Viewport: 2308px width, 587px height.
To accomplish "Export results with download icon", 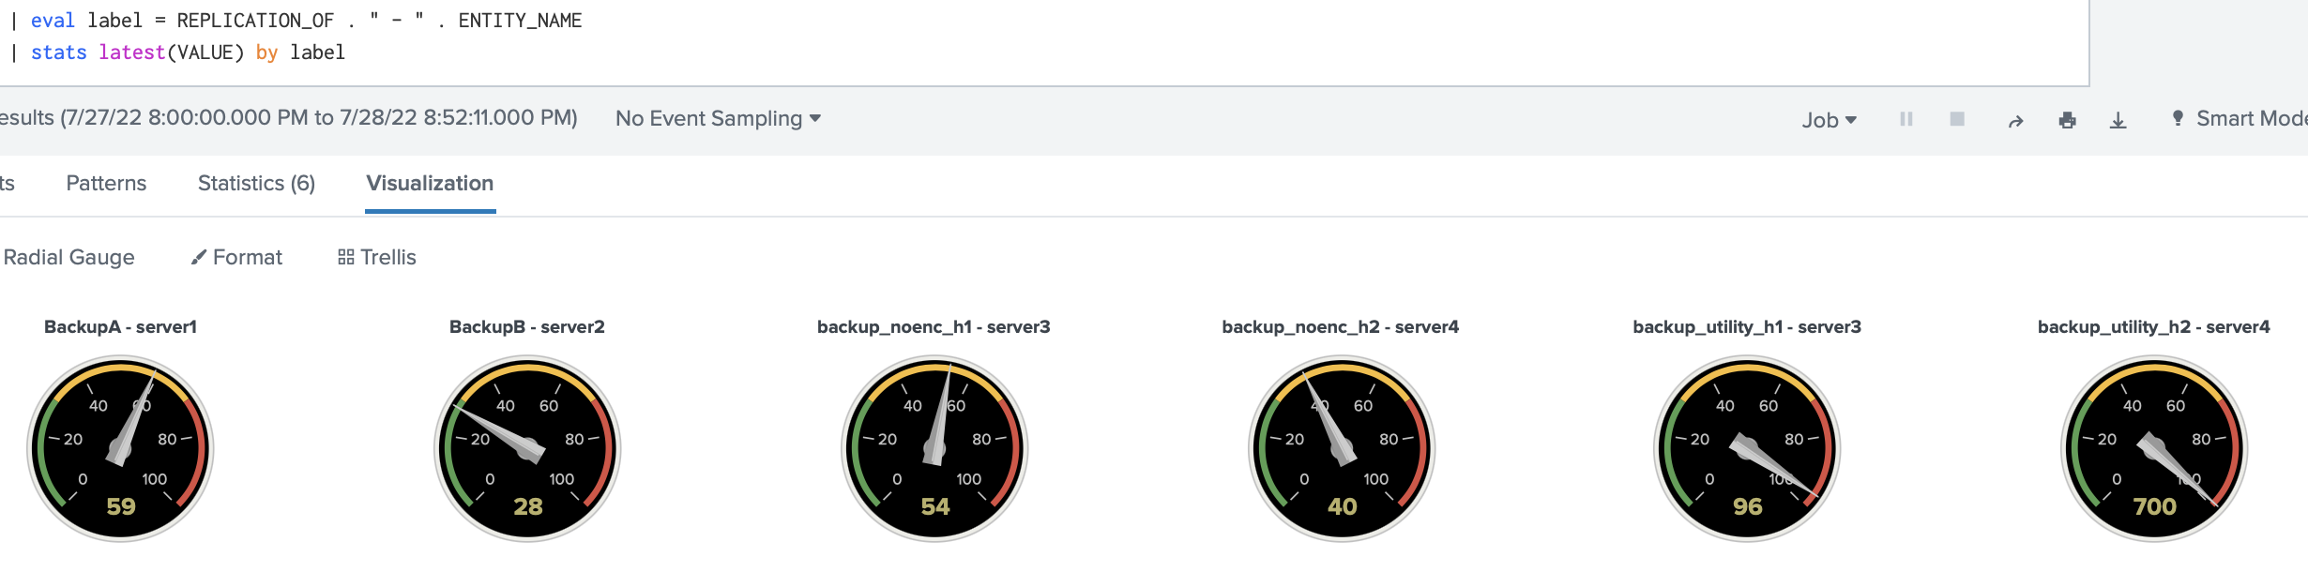I will tap(2118, 120).
